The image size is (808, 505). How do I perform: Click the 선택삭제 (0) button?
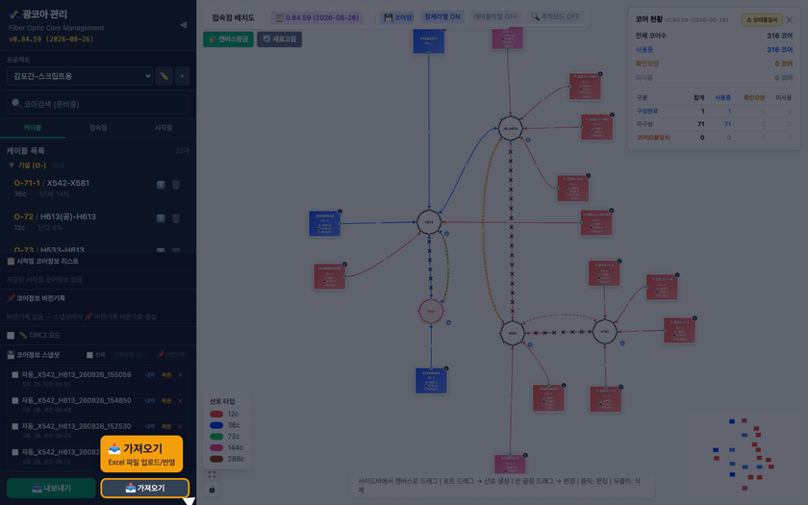(128, 355)
